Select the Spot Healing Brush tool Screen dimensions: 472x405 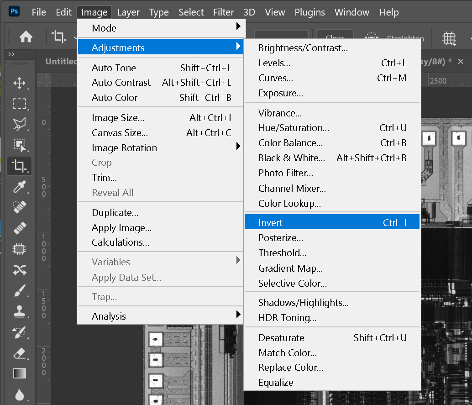pos(19,207)
